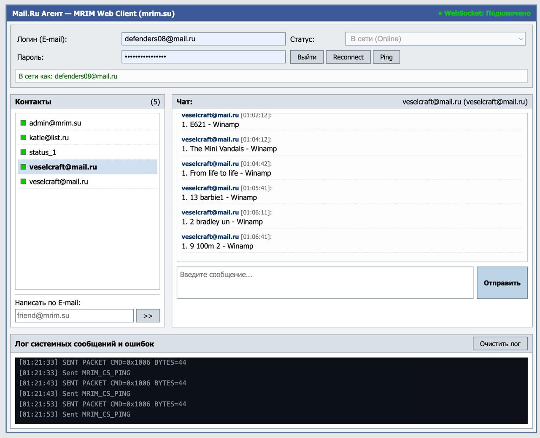Click the Отправить send button
Image resolution: width=540 pixels, height=438 pixels.
[502, 283]
